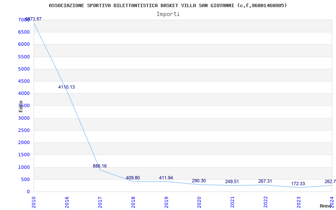Click the 2010 x-axis label
Screen dimensions: 336x210
coord(34,202)
